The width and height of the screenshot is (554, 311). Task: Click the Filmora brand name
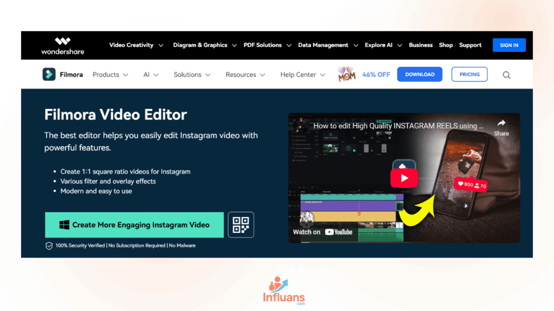(x=71, y=75)
